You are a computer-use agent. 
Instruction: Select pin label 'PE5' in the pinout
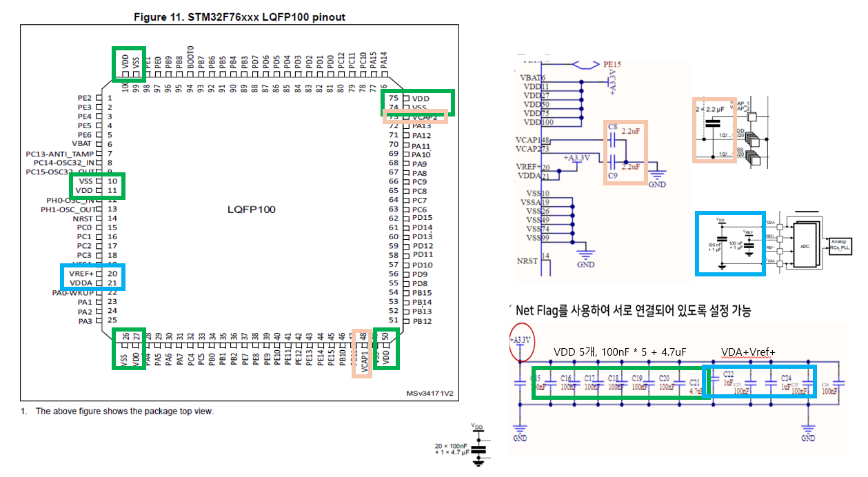pyautogui.click(x=85, y=125)
